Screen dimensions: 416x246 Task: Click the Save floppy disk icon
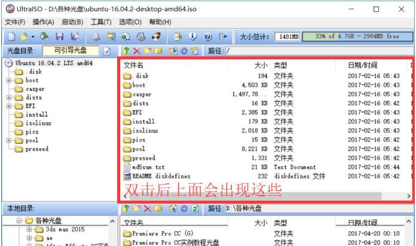[59, 36]
